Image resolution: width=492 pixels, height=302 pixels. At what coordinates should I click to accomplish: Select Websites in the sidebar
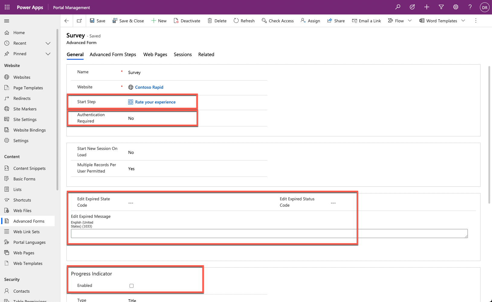pos(21,77)
